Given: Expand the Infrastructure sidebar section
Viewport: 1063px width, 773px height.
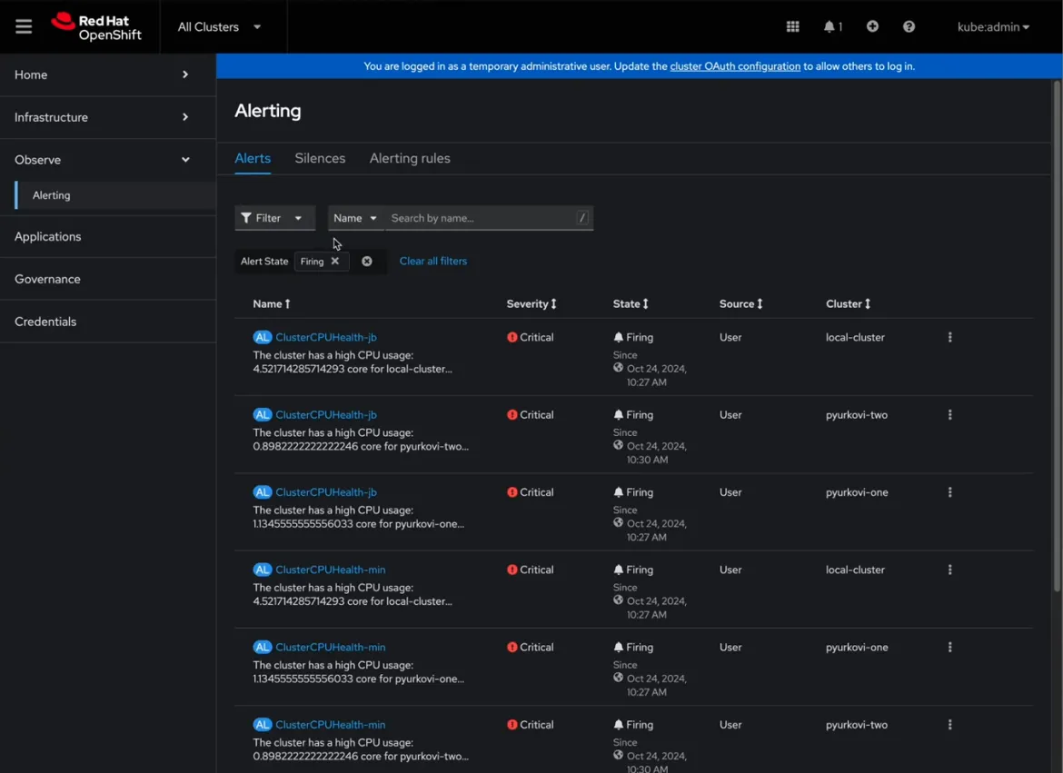Looking at the screenshot, I should pyautogui.click(x=51, y=117).
